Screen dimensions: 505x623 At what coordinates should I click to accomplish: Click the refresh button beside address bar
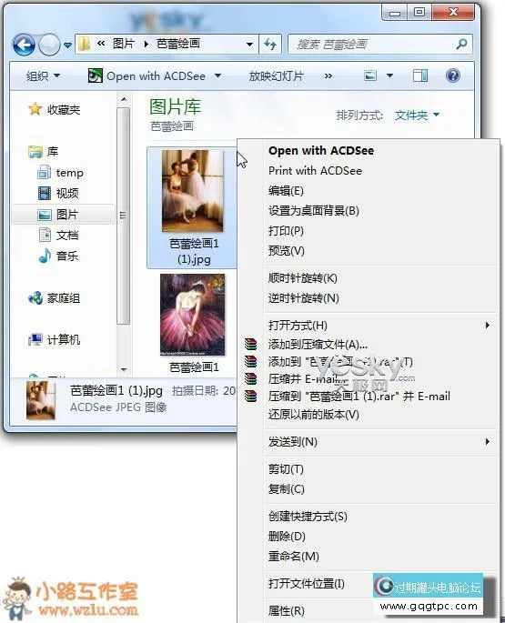pos(270,44)
